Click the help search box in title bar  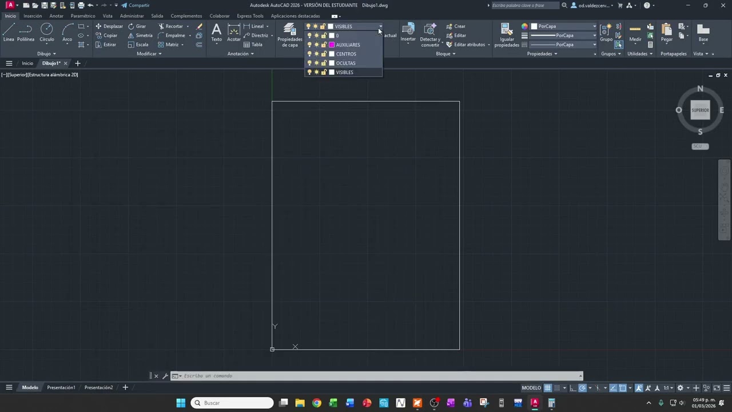tap(525, 5)
